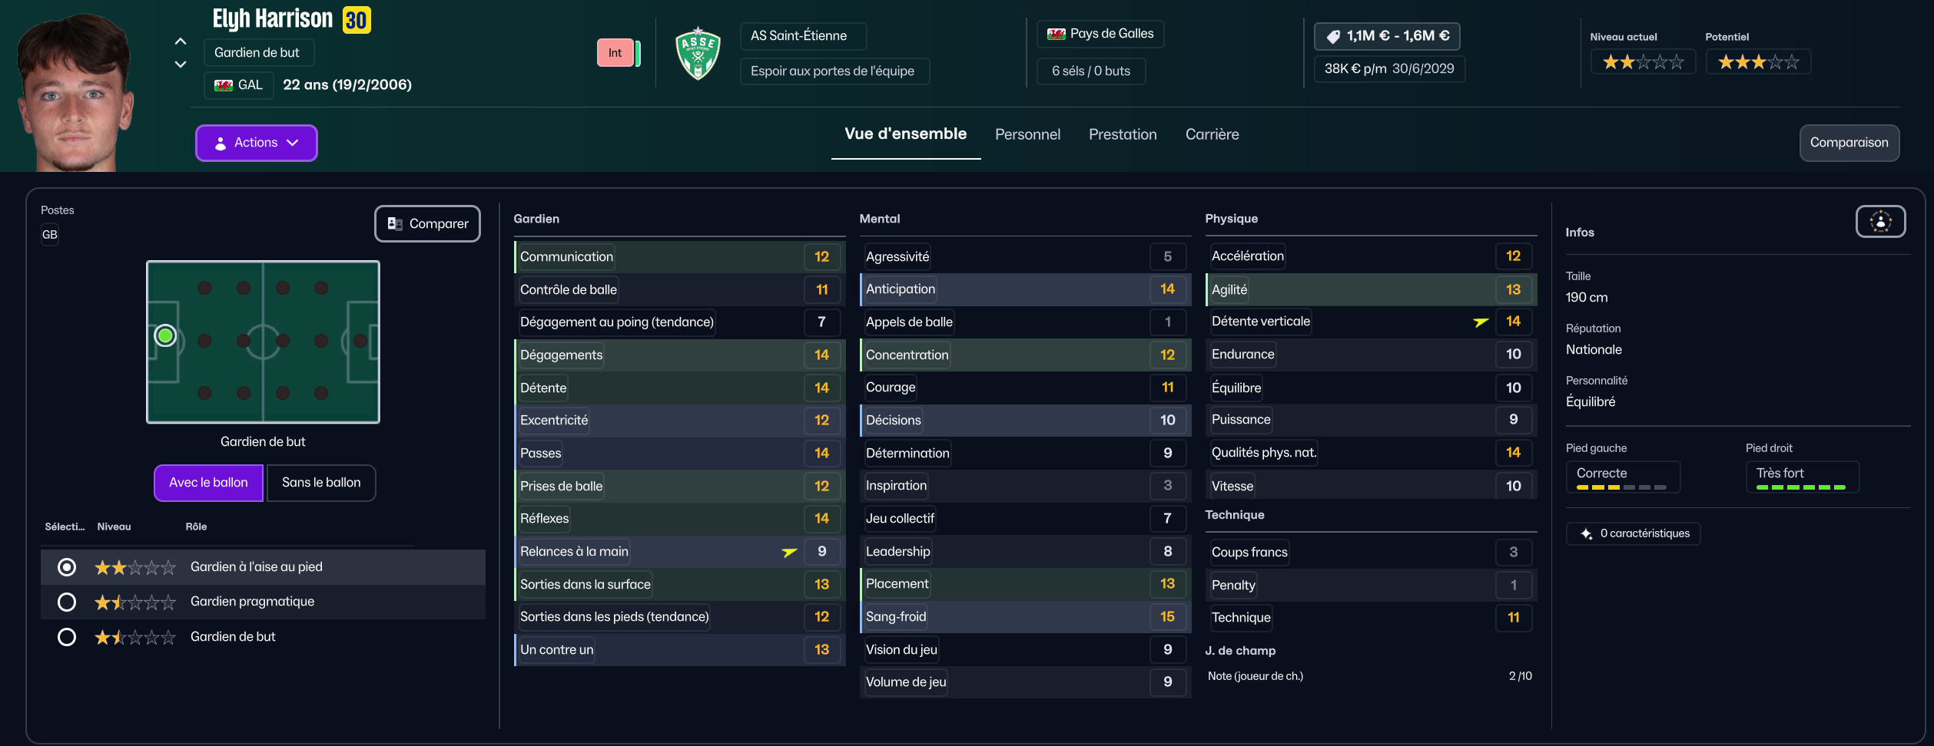Switch to the Personnel tab
Screen dimensions: 1934x746
tap(1027, 135)
